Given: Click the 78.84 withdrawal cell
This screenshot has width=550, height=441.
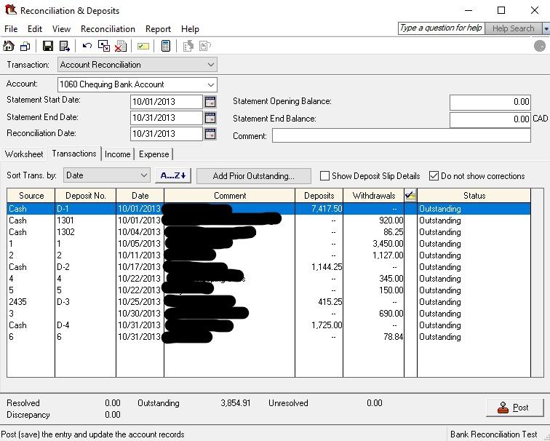Looking at the screenshot, I should point(373,337).
